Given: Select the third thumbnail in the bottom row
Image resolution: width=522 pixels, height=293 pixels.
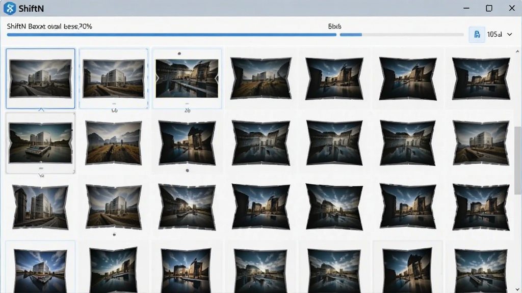Looking at the screenshot, I should 187,271.
